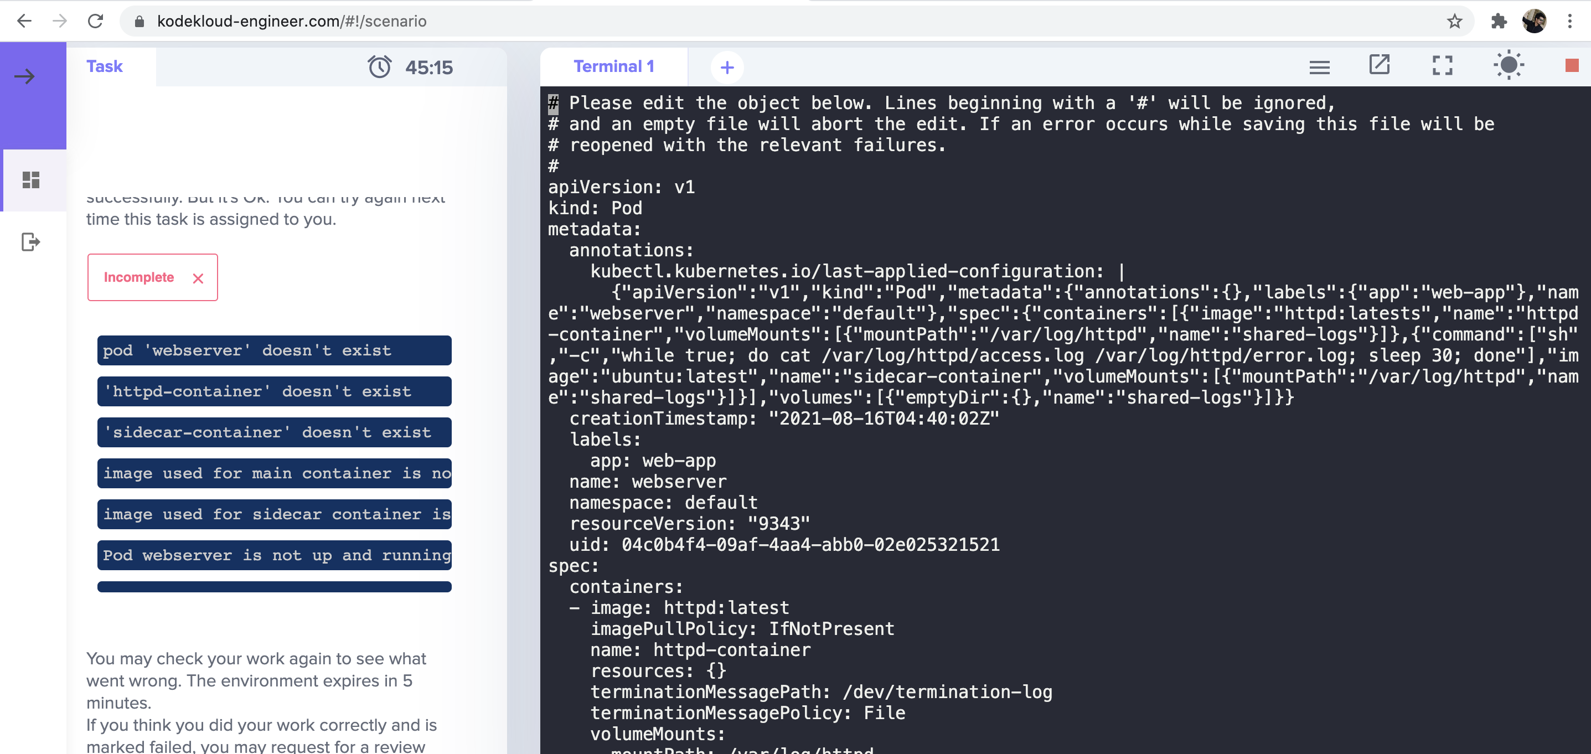Bookmark this page with the star icon
The height and width of the screenshot is (754, 1591).
pyautogui.click(x=1454, y=22)
